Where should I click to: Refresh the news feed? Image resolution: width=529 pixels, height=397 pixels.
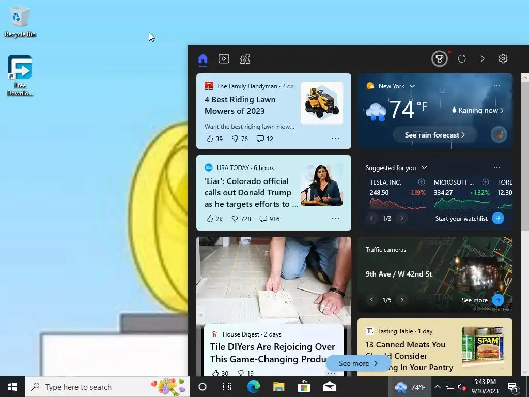[462, 59]
